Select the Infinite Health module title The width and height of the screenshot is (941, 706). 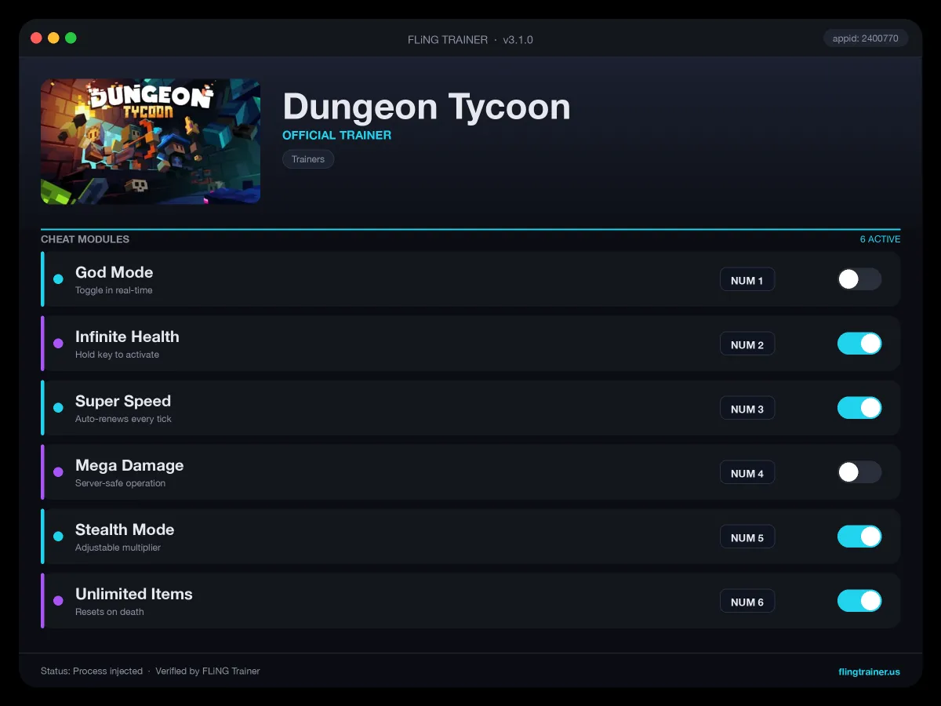tap(127, 337)
